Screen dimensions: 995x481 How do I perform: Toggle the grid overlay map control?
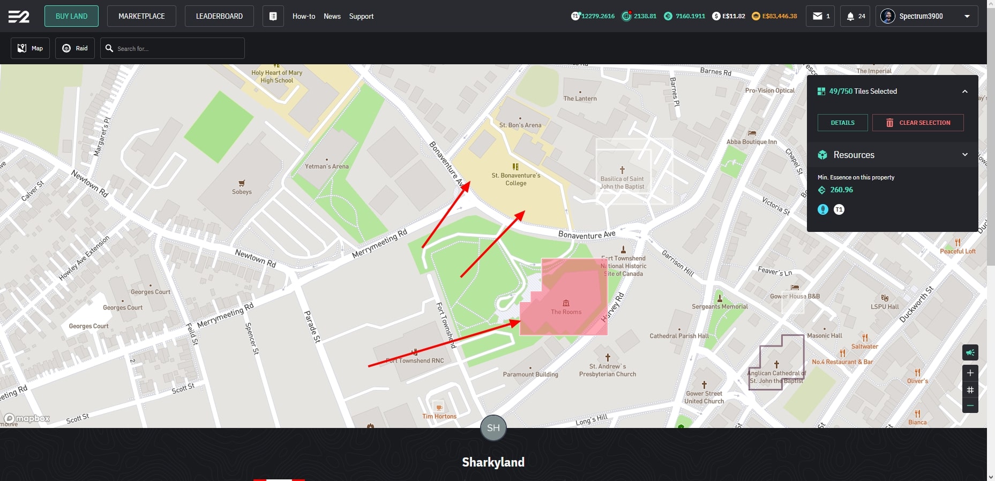pos(970,389)
